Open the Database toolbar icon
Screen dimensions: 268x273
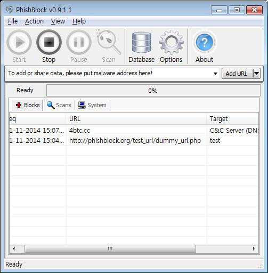pos(142,43)
